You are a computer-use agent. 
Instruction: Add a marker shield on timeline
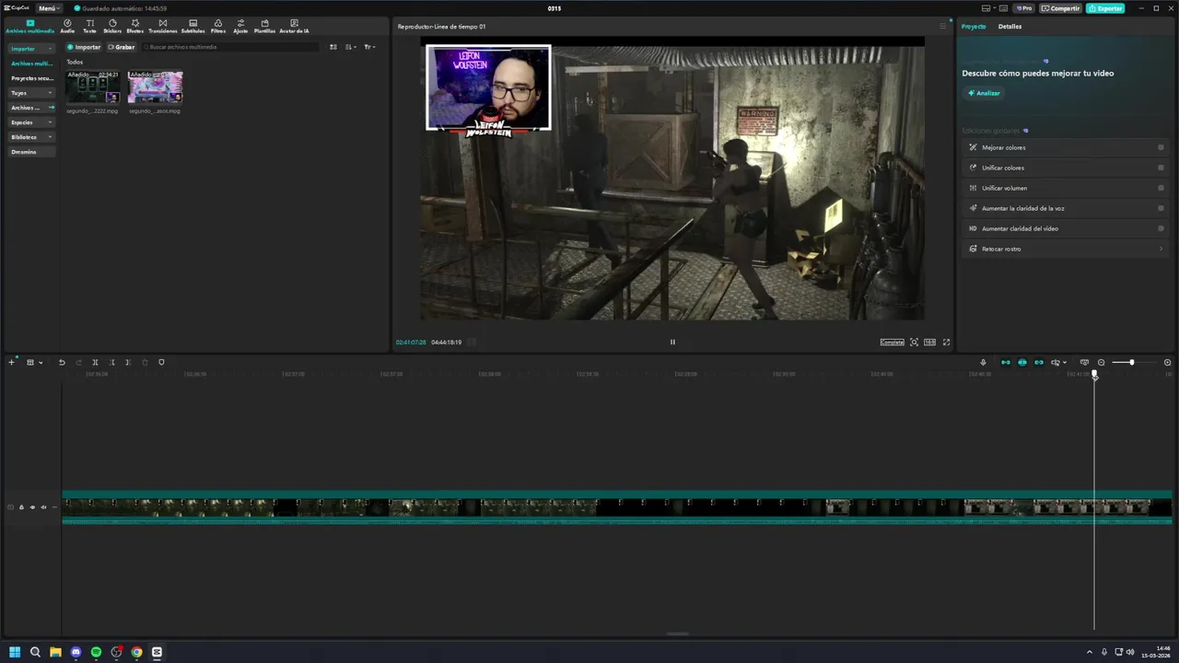point(161,363)
